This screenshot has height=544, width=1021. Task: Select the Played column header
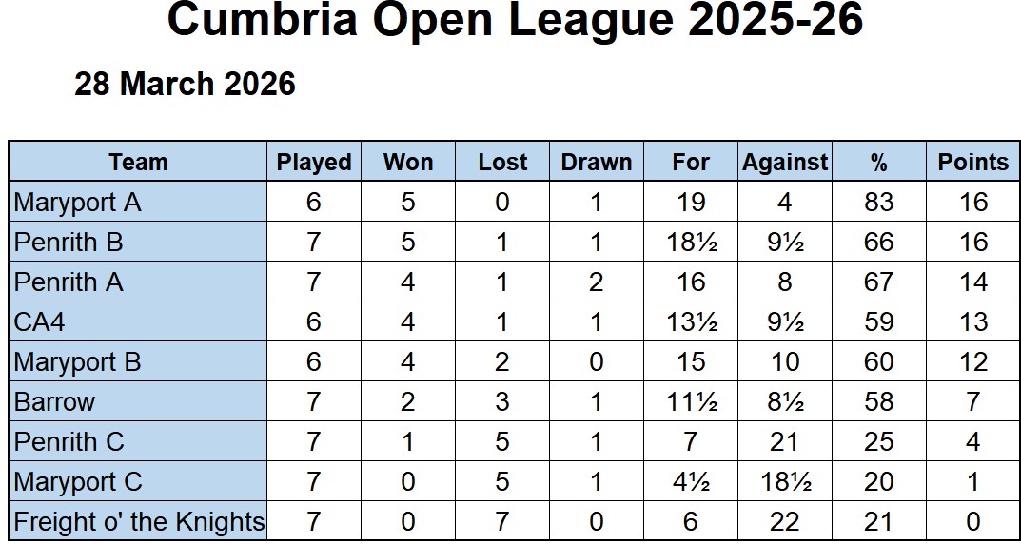(314, 162)
